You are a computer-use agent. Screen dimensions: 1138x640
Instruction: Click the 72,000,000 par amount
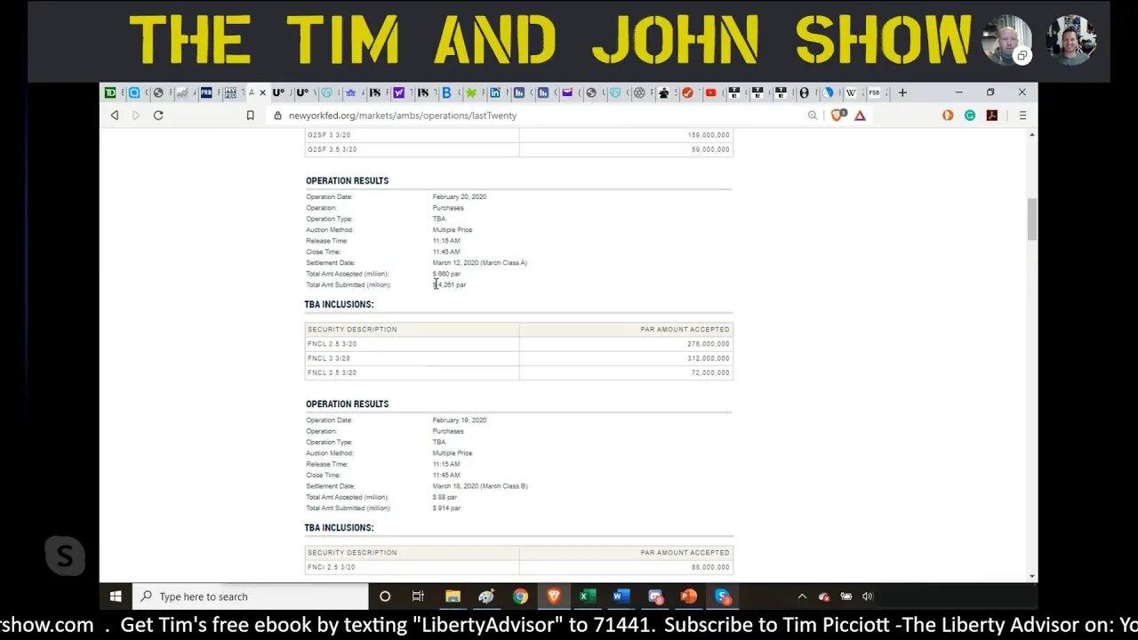click(x=710, y=372)
